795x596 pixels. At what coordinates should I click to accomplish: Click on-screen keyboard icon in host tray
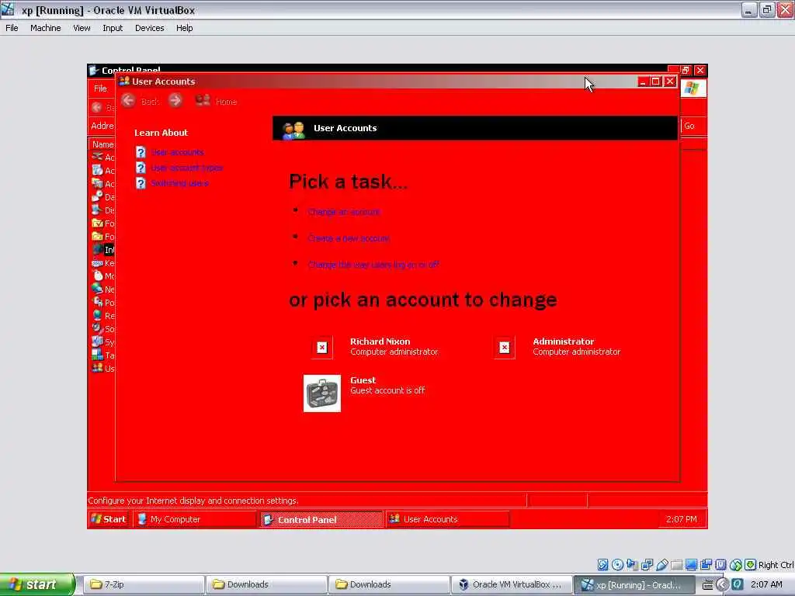(x=707, y=585)
